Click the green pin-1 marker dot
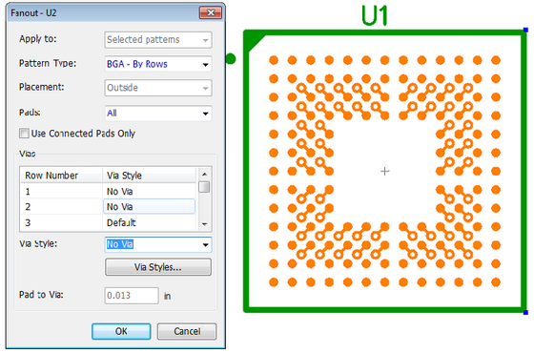Screen dimensions: 534x353 (231, 58)
